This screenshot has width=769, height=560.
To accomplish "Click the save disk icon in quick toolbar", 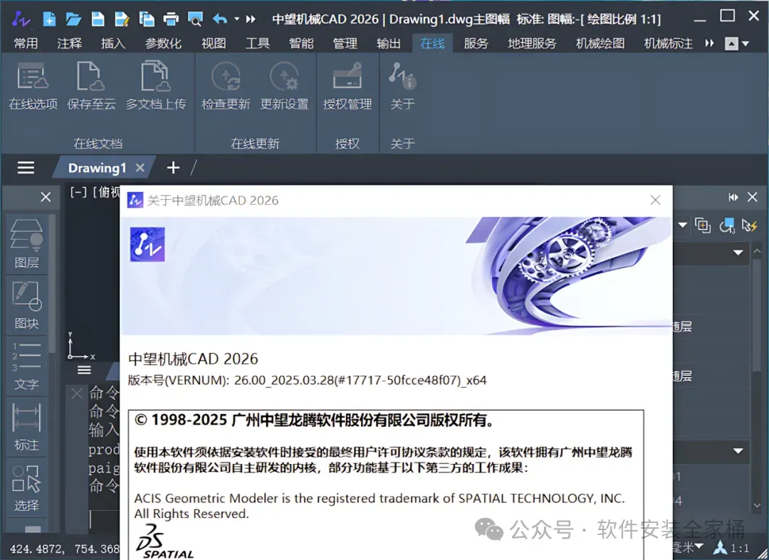I will (x=98, y=19).
